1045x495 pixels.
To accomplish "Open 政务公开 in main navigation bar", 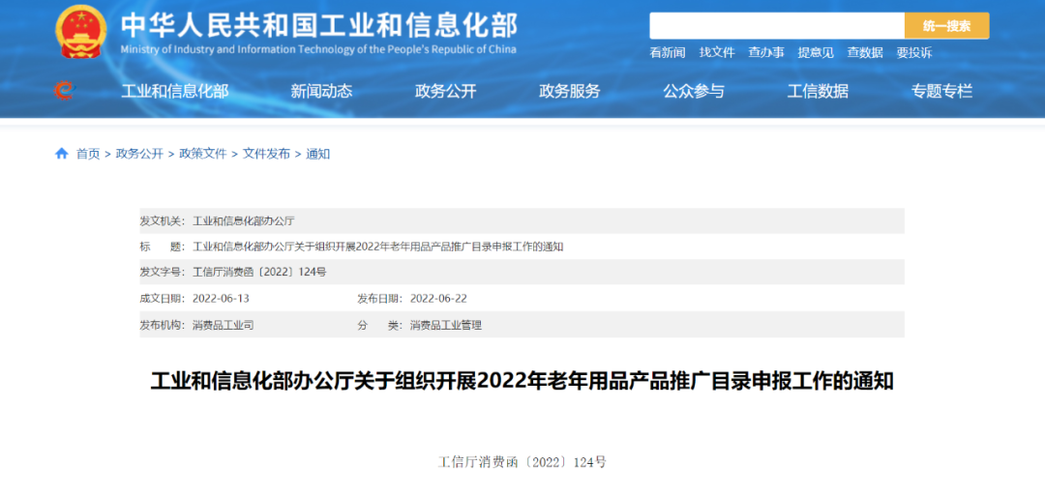I will 446,92.
